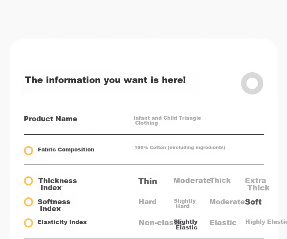Select 'Thick' thickness option
The height and width of the screenshot is (239, 287).
pos(220,180)
